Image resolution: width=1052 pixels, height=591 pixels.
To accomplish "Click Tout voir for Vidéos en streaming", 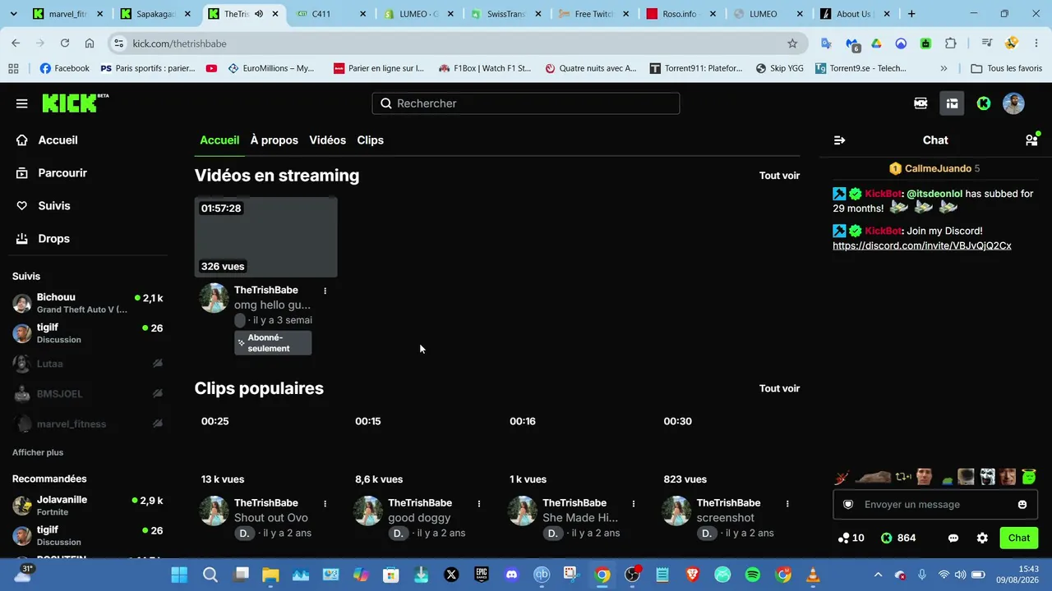I will [x=779, y=176].
